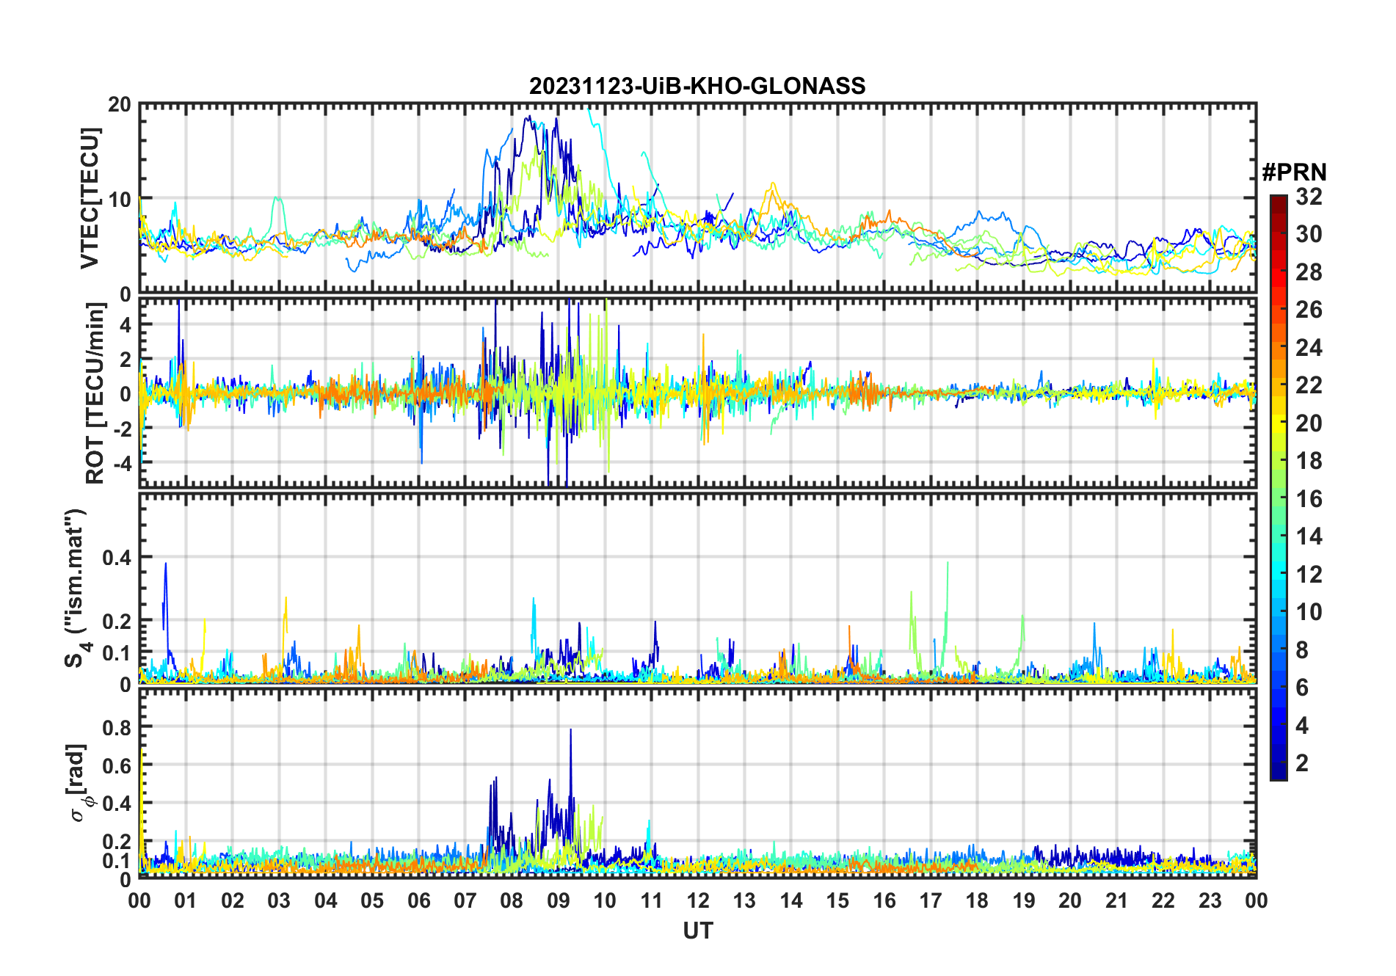Click colorbar tick label 14
Image resolution: width=1396 pixels, height=976 pixels.
(1309, 536)
